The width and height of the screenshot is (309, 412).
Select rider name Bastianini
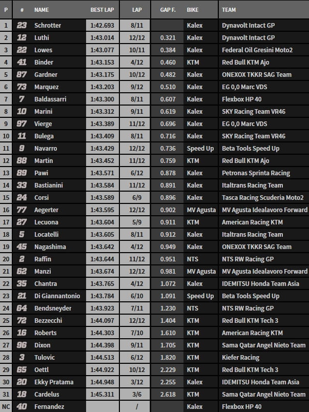pos(49,185)
